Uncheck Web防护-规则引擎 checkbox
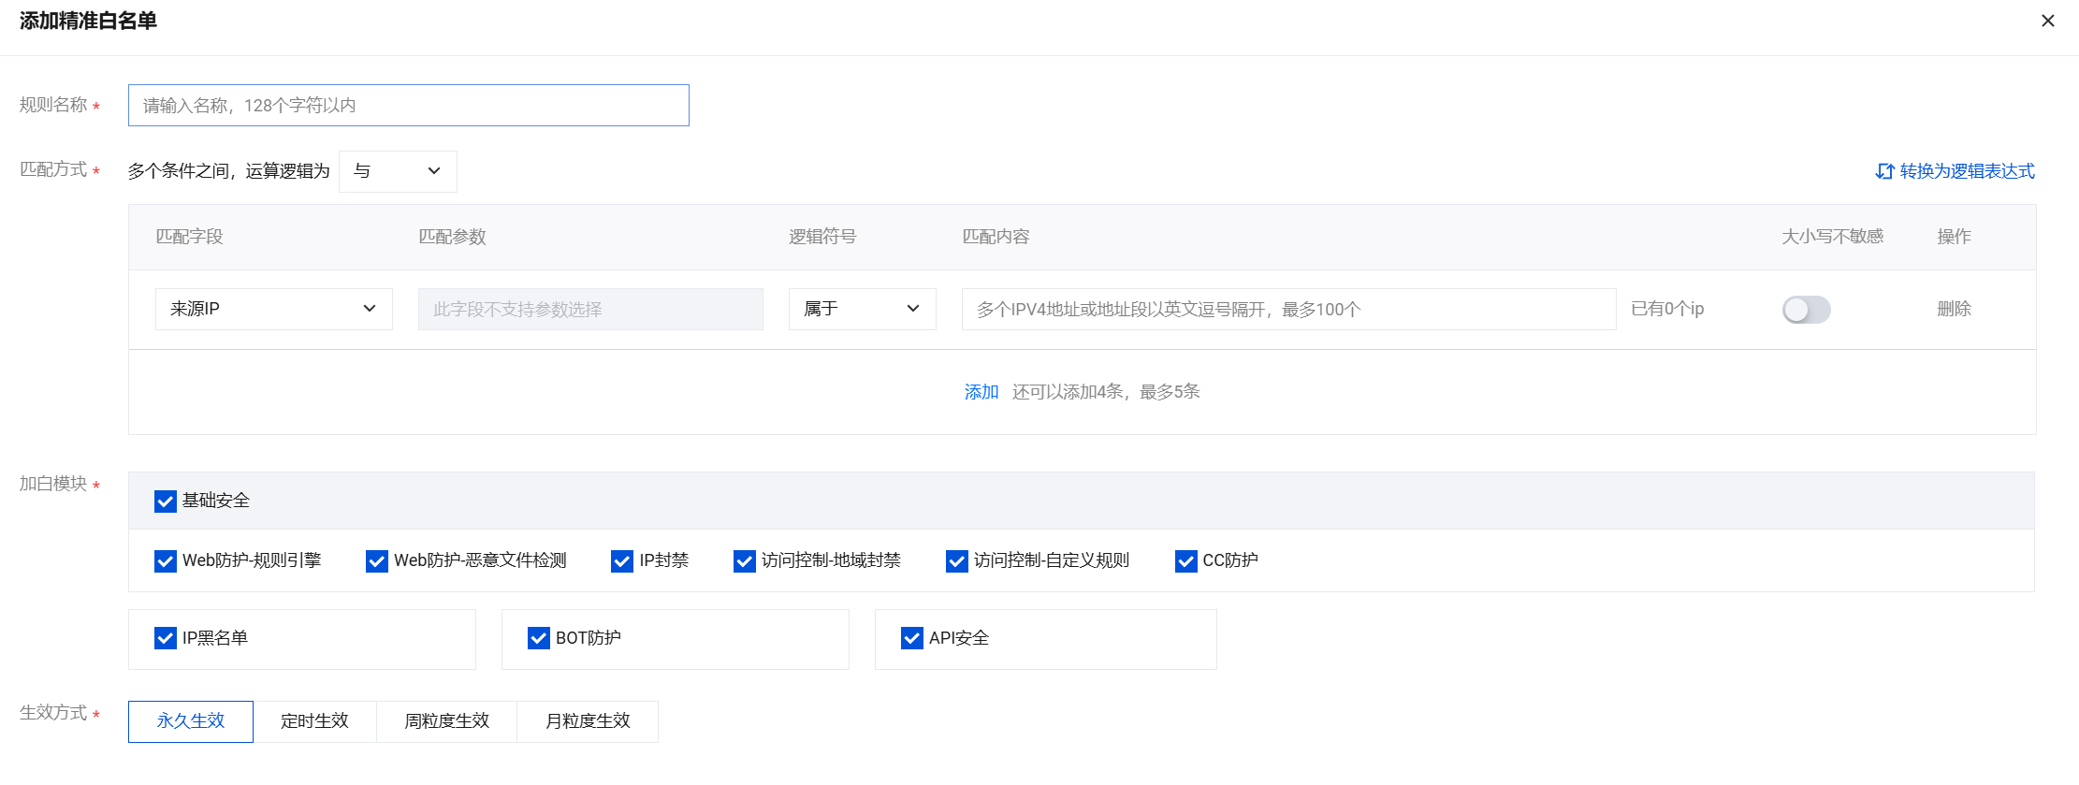 166,561
